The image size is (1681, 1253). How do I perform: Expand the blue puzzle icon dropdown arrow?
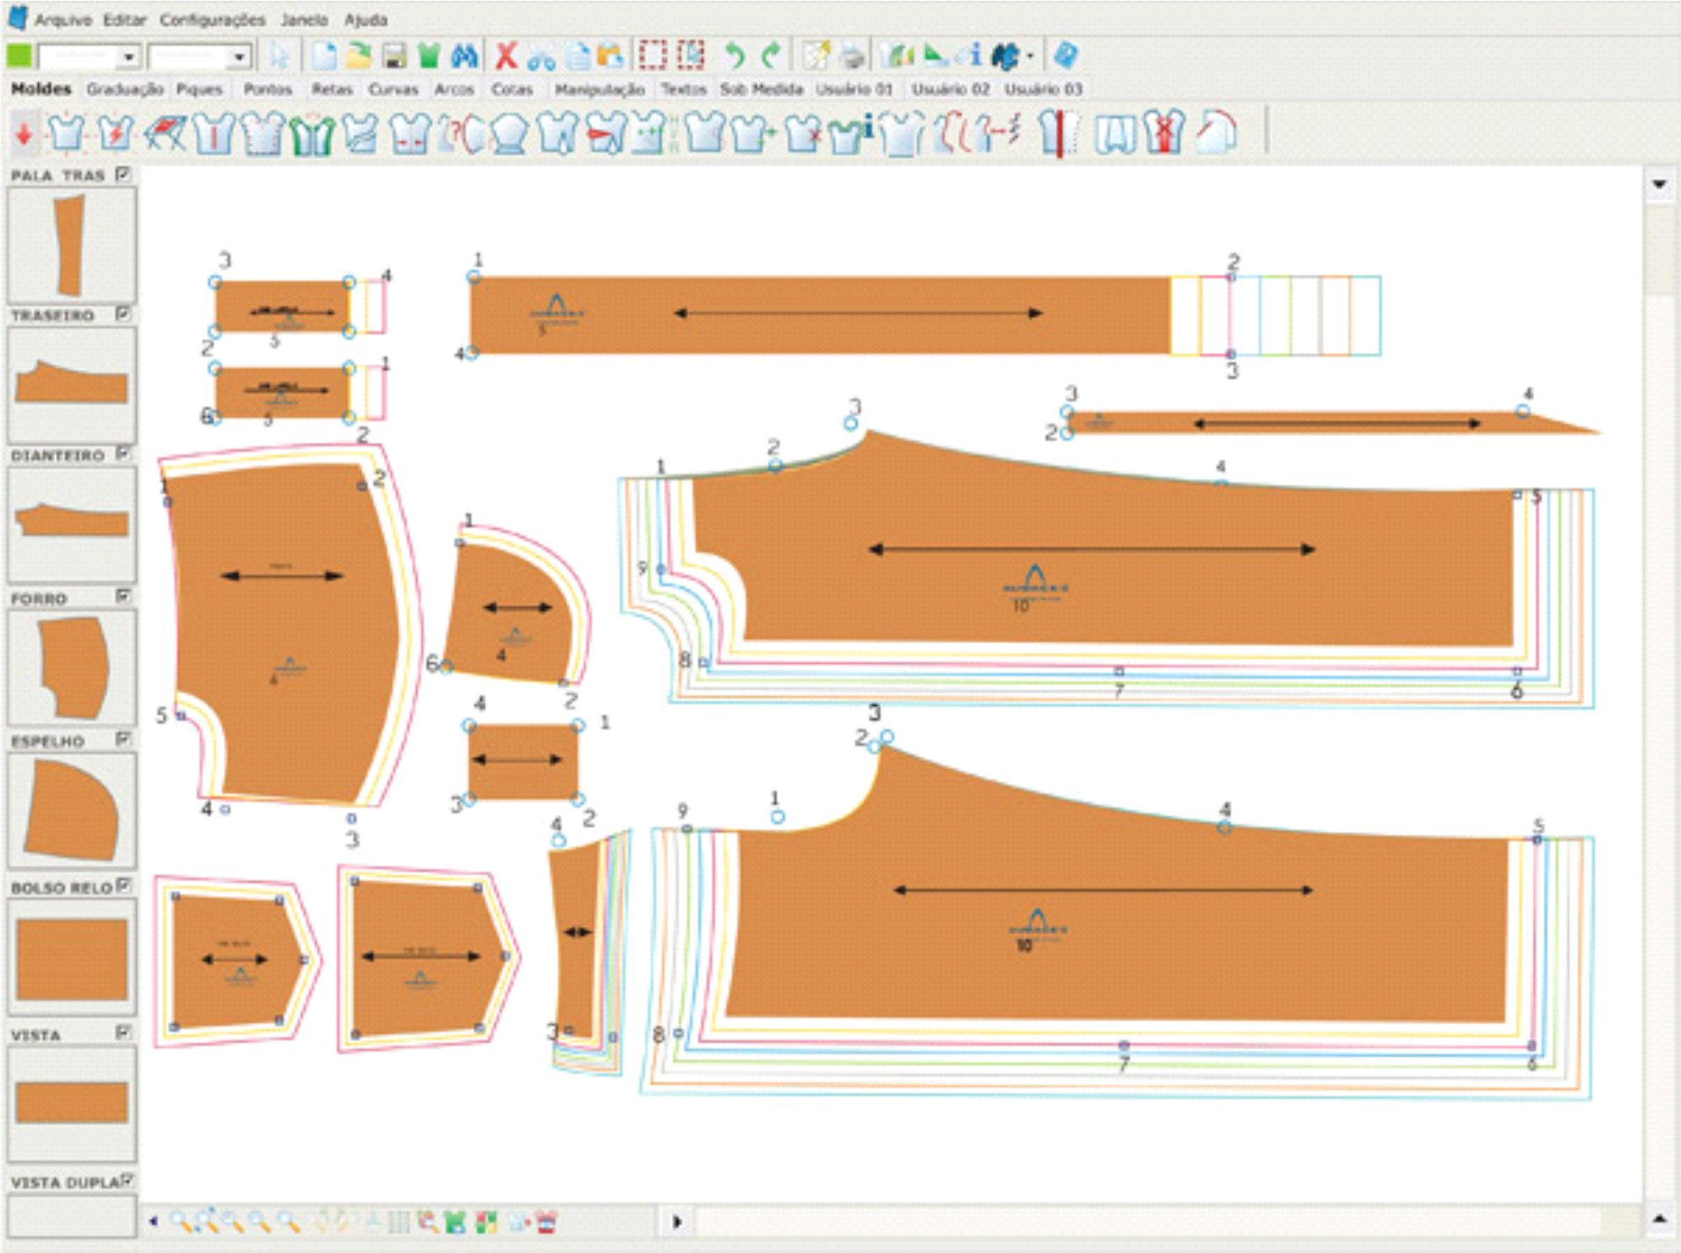pyautogui.click(x=1030, y=57)
